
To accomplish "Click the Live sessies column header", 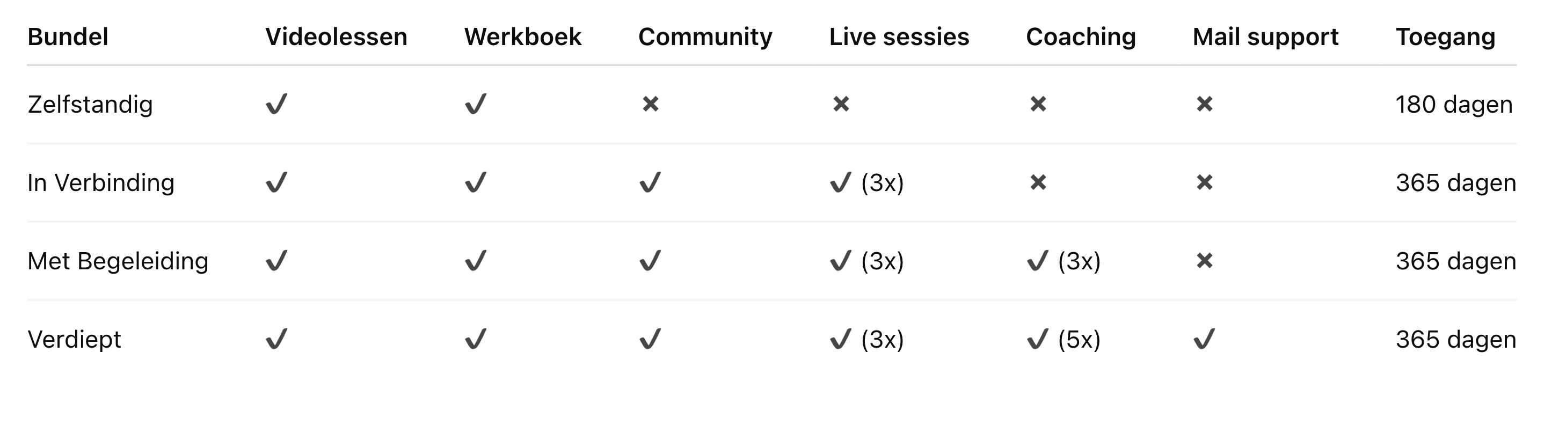I will pos(899,37).
